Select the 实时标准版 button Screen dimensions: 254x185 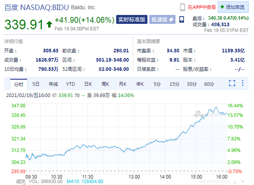click(132, 19)
